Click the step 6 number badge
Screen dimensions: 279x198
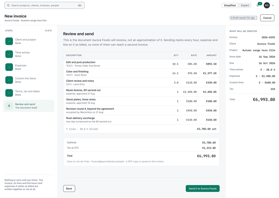[x=9, y=106]
